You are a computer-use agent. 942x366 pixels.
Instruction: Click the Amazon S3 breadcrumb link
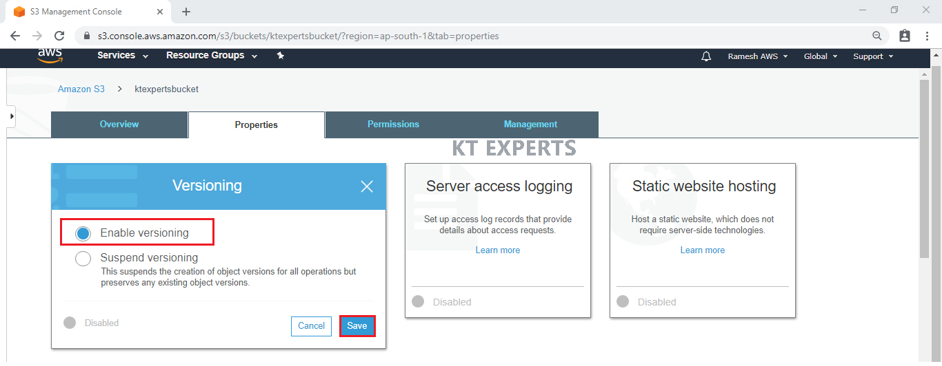point(81,89)
